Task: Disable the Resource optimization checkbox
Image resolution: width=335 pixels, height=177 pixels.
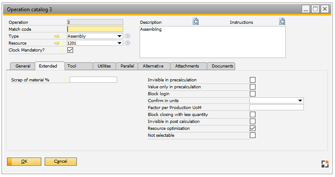Action: 253,129
